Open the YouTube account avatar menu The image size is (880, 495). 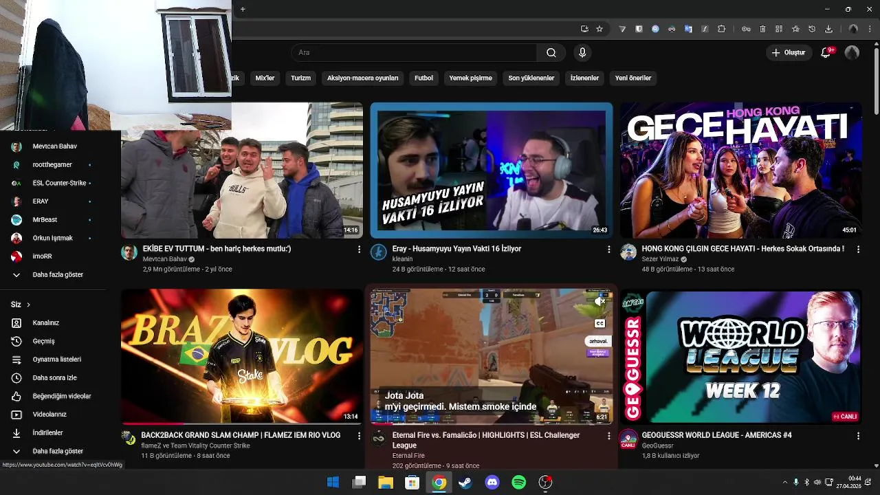(x=852, y=52)
